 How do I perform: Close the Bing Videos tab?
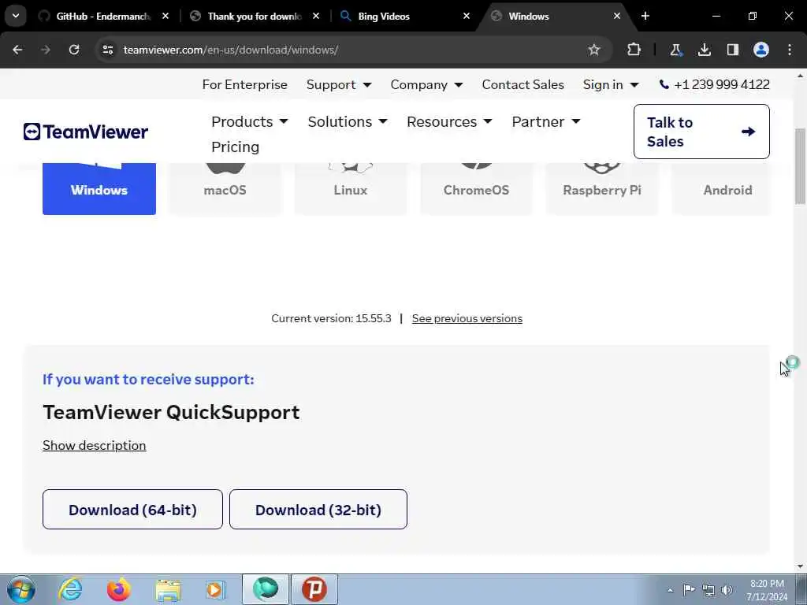(x=467, y=16)
